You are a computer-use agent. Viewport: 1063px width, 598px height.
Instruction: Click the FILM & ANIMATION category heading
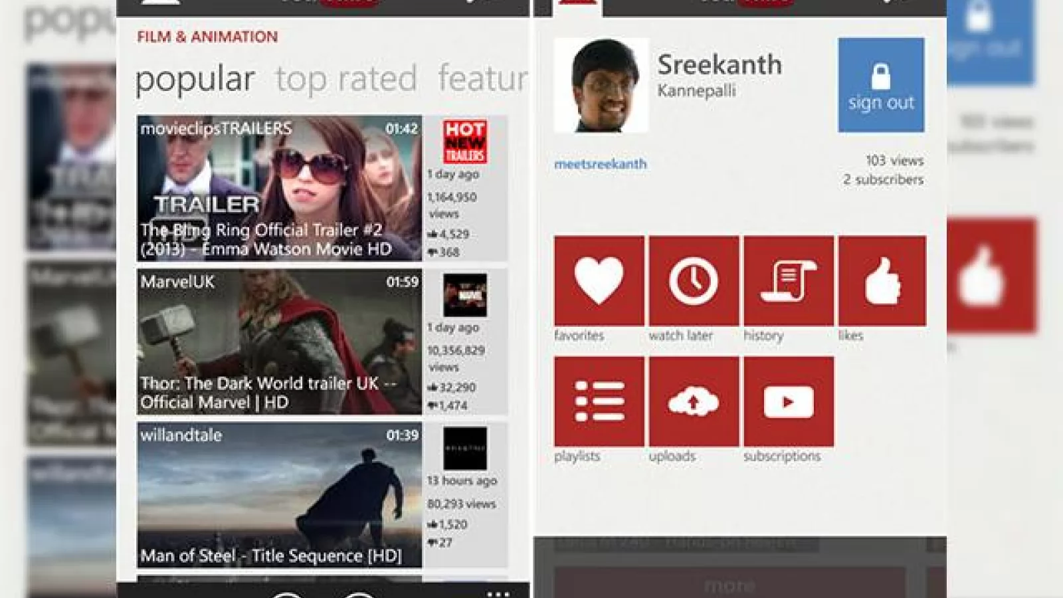[x=207, y=37]
